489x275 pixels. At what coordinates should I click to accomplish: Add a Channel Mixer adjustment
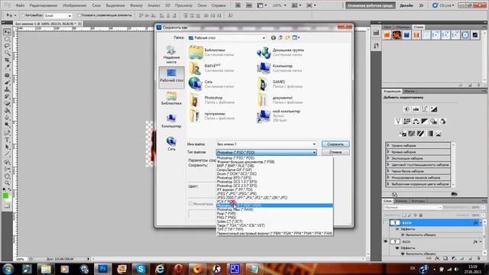point(442,121)
